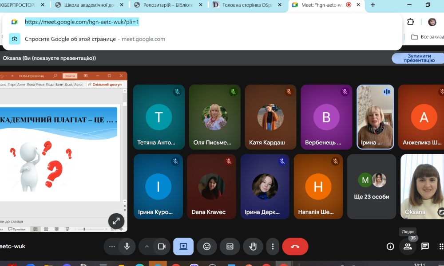The width and height of the screenshot is (444, 266).
Task: Click 'Зупинити презентацію' button
Action: click(419, 59)
